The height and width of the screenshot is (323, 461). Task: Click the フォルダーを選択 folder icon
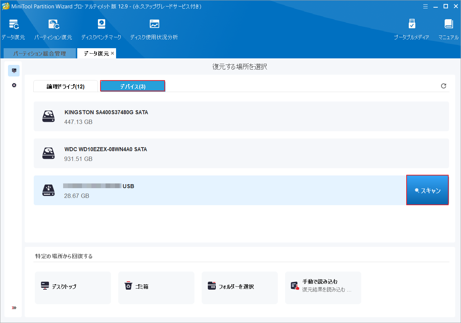(212, 286)
